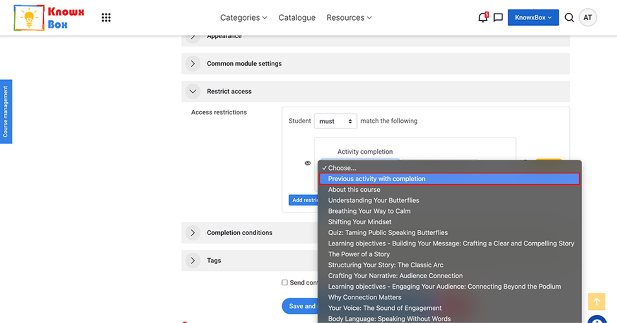Open the Student 'must' select box
This screenshot has width=617, height=323.
pos(335,121)
